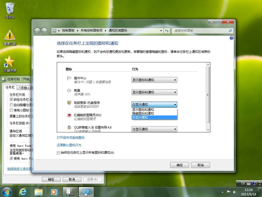Viewport: 262px width, 197px height.
Task: Click the icon list scrollbar thumb
Action: pyautogui.click(x=208, y=95)
